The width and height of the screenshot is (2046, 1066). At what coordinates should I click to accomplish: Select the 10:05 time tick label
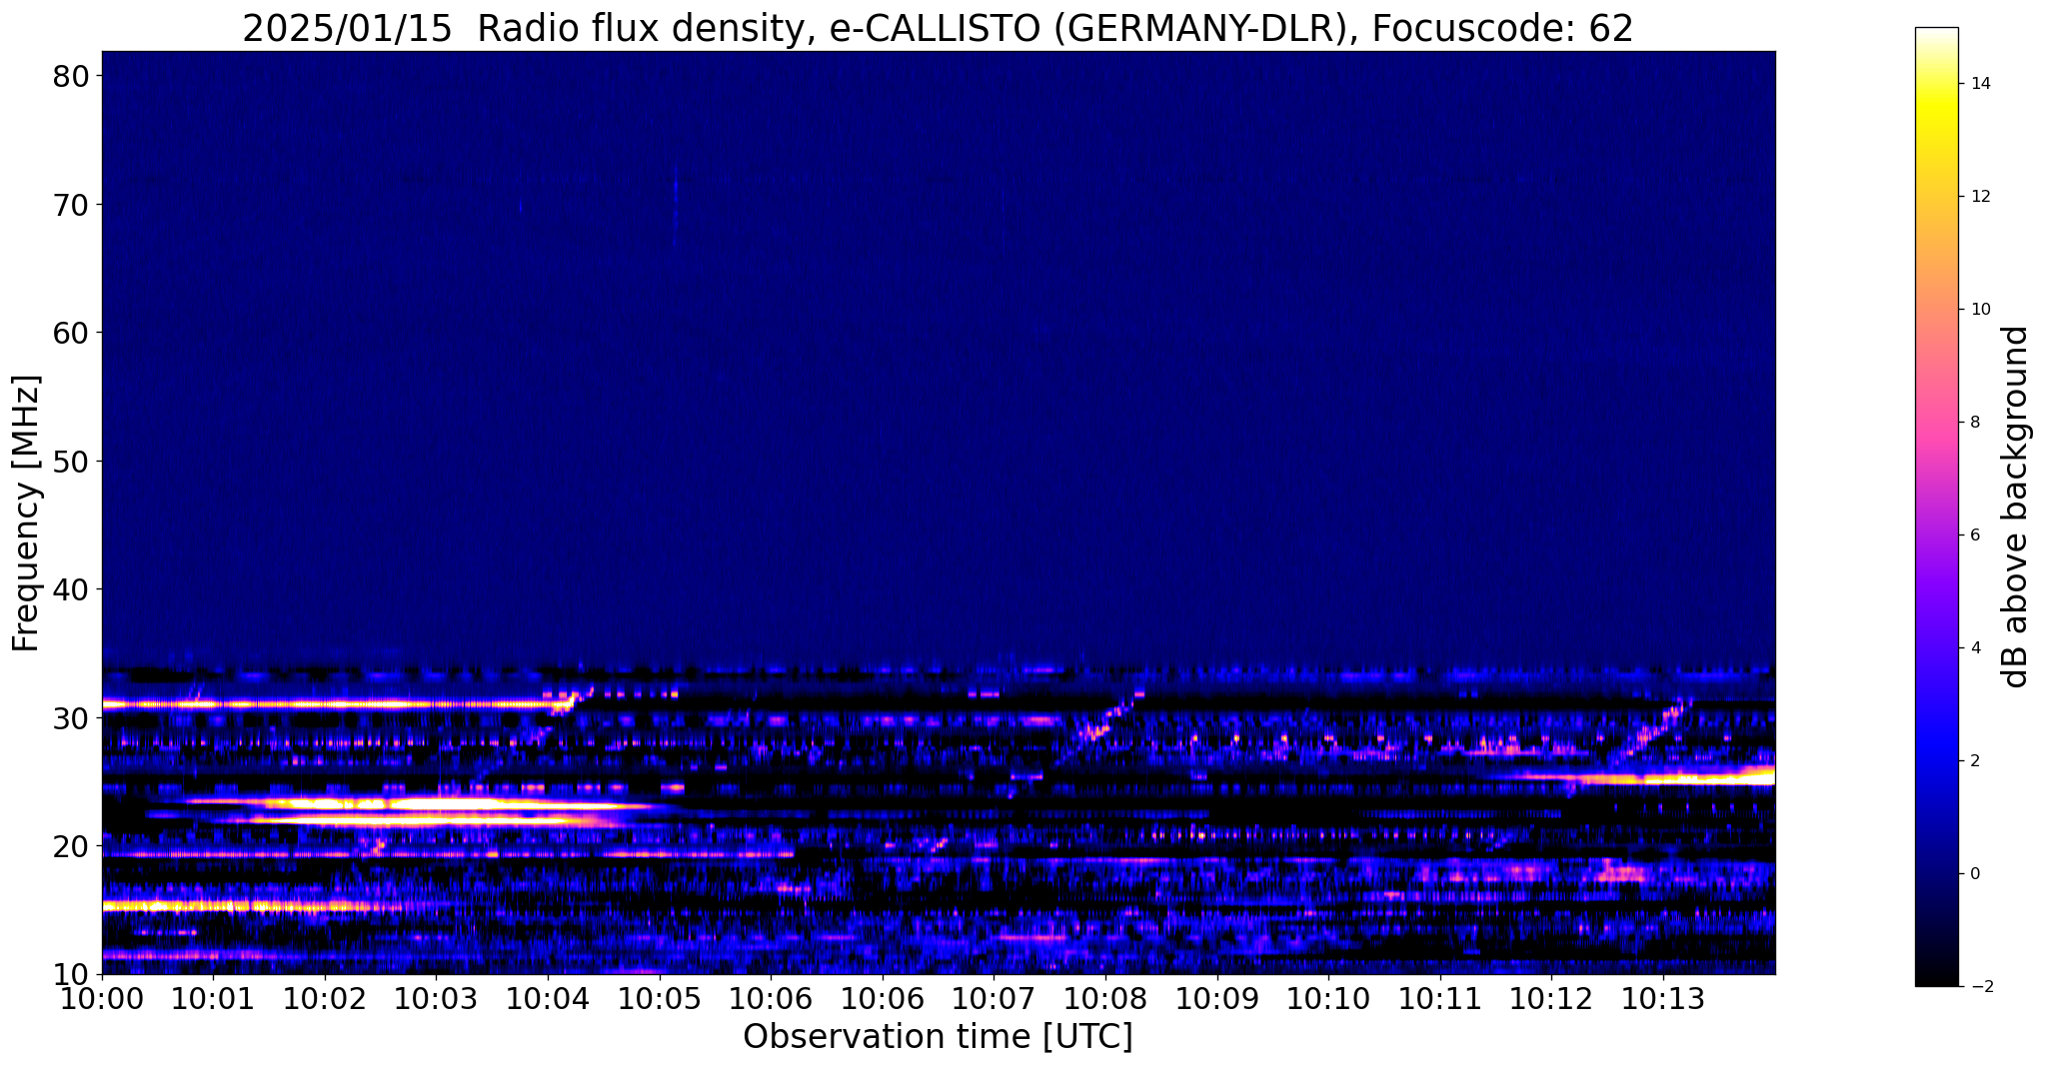click(659, 999)
